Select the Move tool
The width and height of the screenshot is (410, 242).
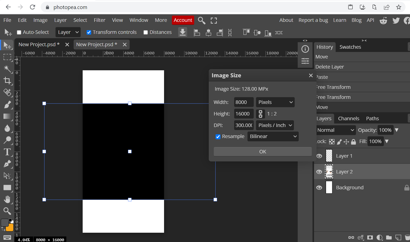[7, 45]
